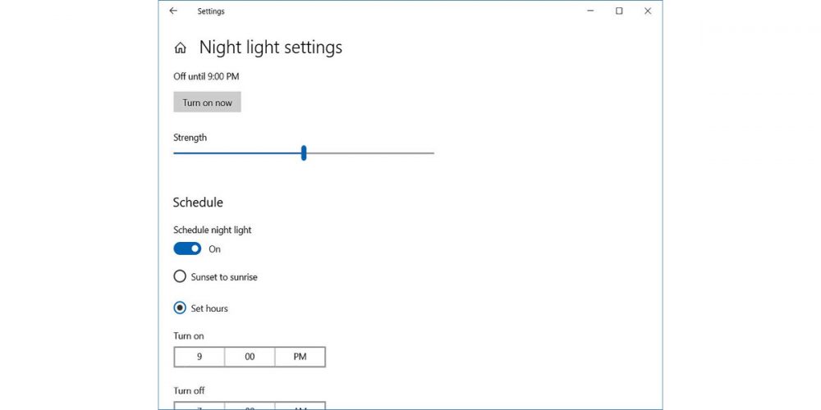Click the Home icon beside the heading
Viewport: 821px width, 410px height.
pyautogui.click(x=181, y=48)
